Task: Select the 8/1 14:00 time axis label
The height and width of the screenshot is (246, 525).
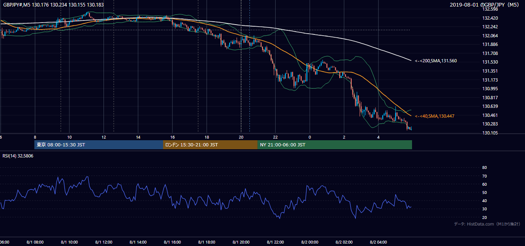Action: (138, 242)
